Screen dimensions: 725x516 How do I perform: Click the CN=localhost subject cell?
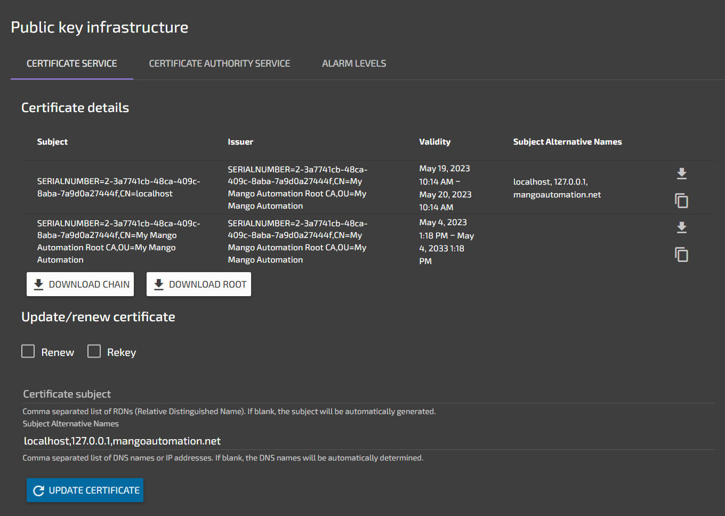coord(119,187)
